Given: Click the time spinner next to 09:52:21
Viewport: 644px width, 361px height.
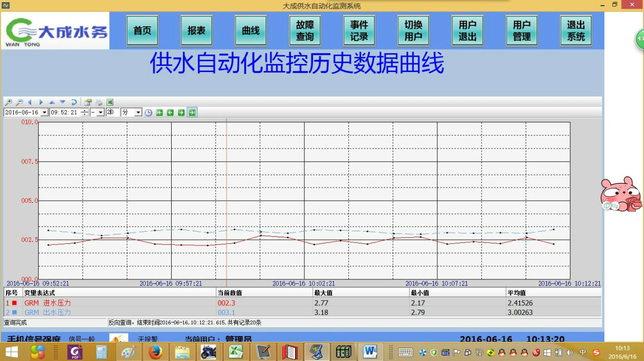Looking at the screenshot, I should (84, 113).
